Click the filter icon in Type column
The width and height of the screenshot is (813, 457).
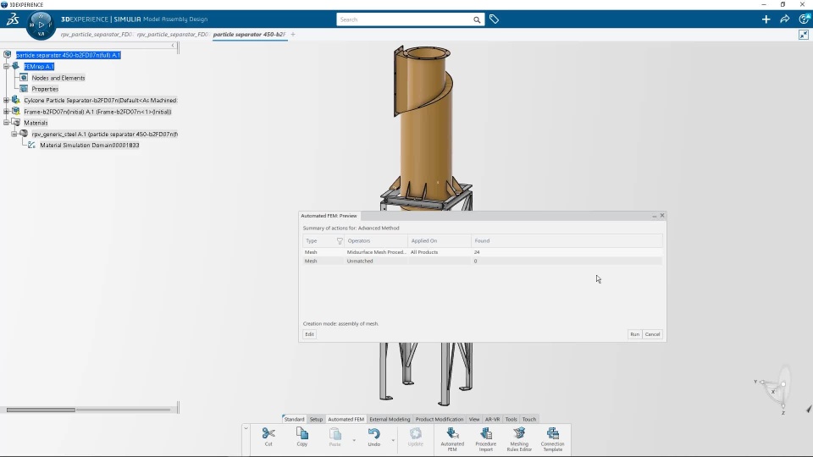tap(340, 241)
